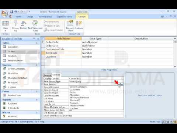Click the Row Source dropdown arrow
177x133 pixels.
(x=119, y=84)
